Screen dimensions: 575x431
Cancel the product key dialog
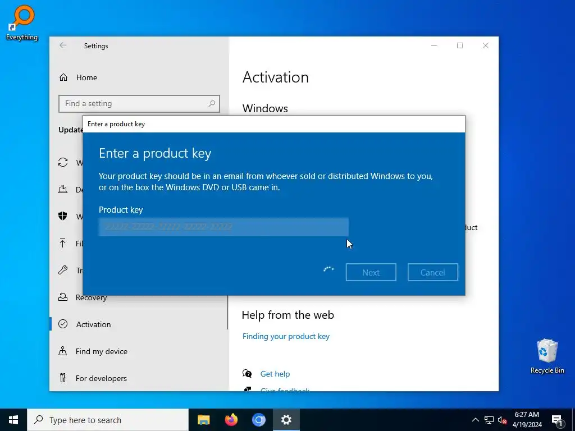(433, 272)
